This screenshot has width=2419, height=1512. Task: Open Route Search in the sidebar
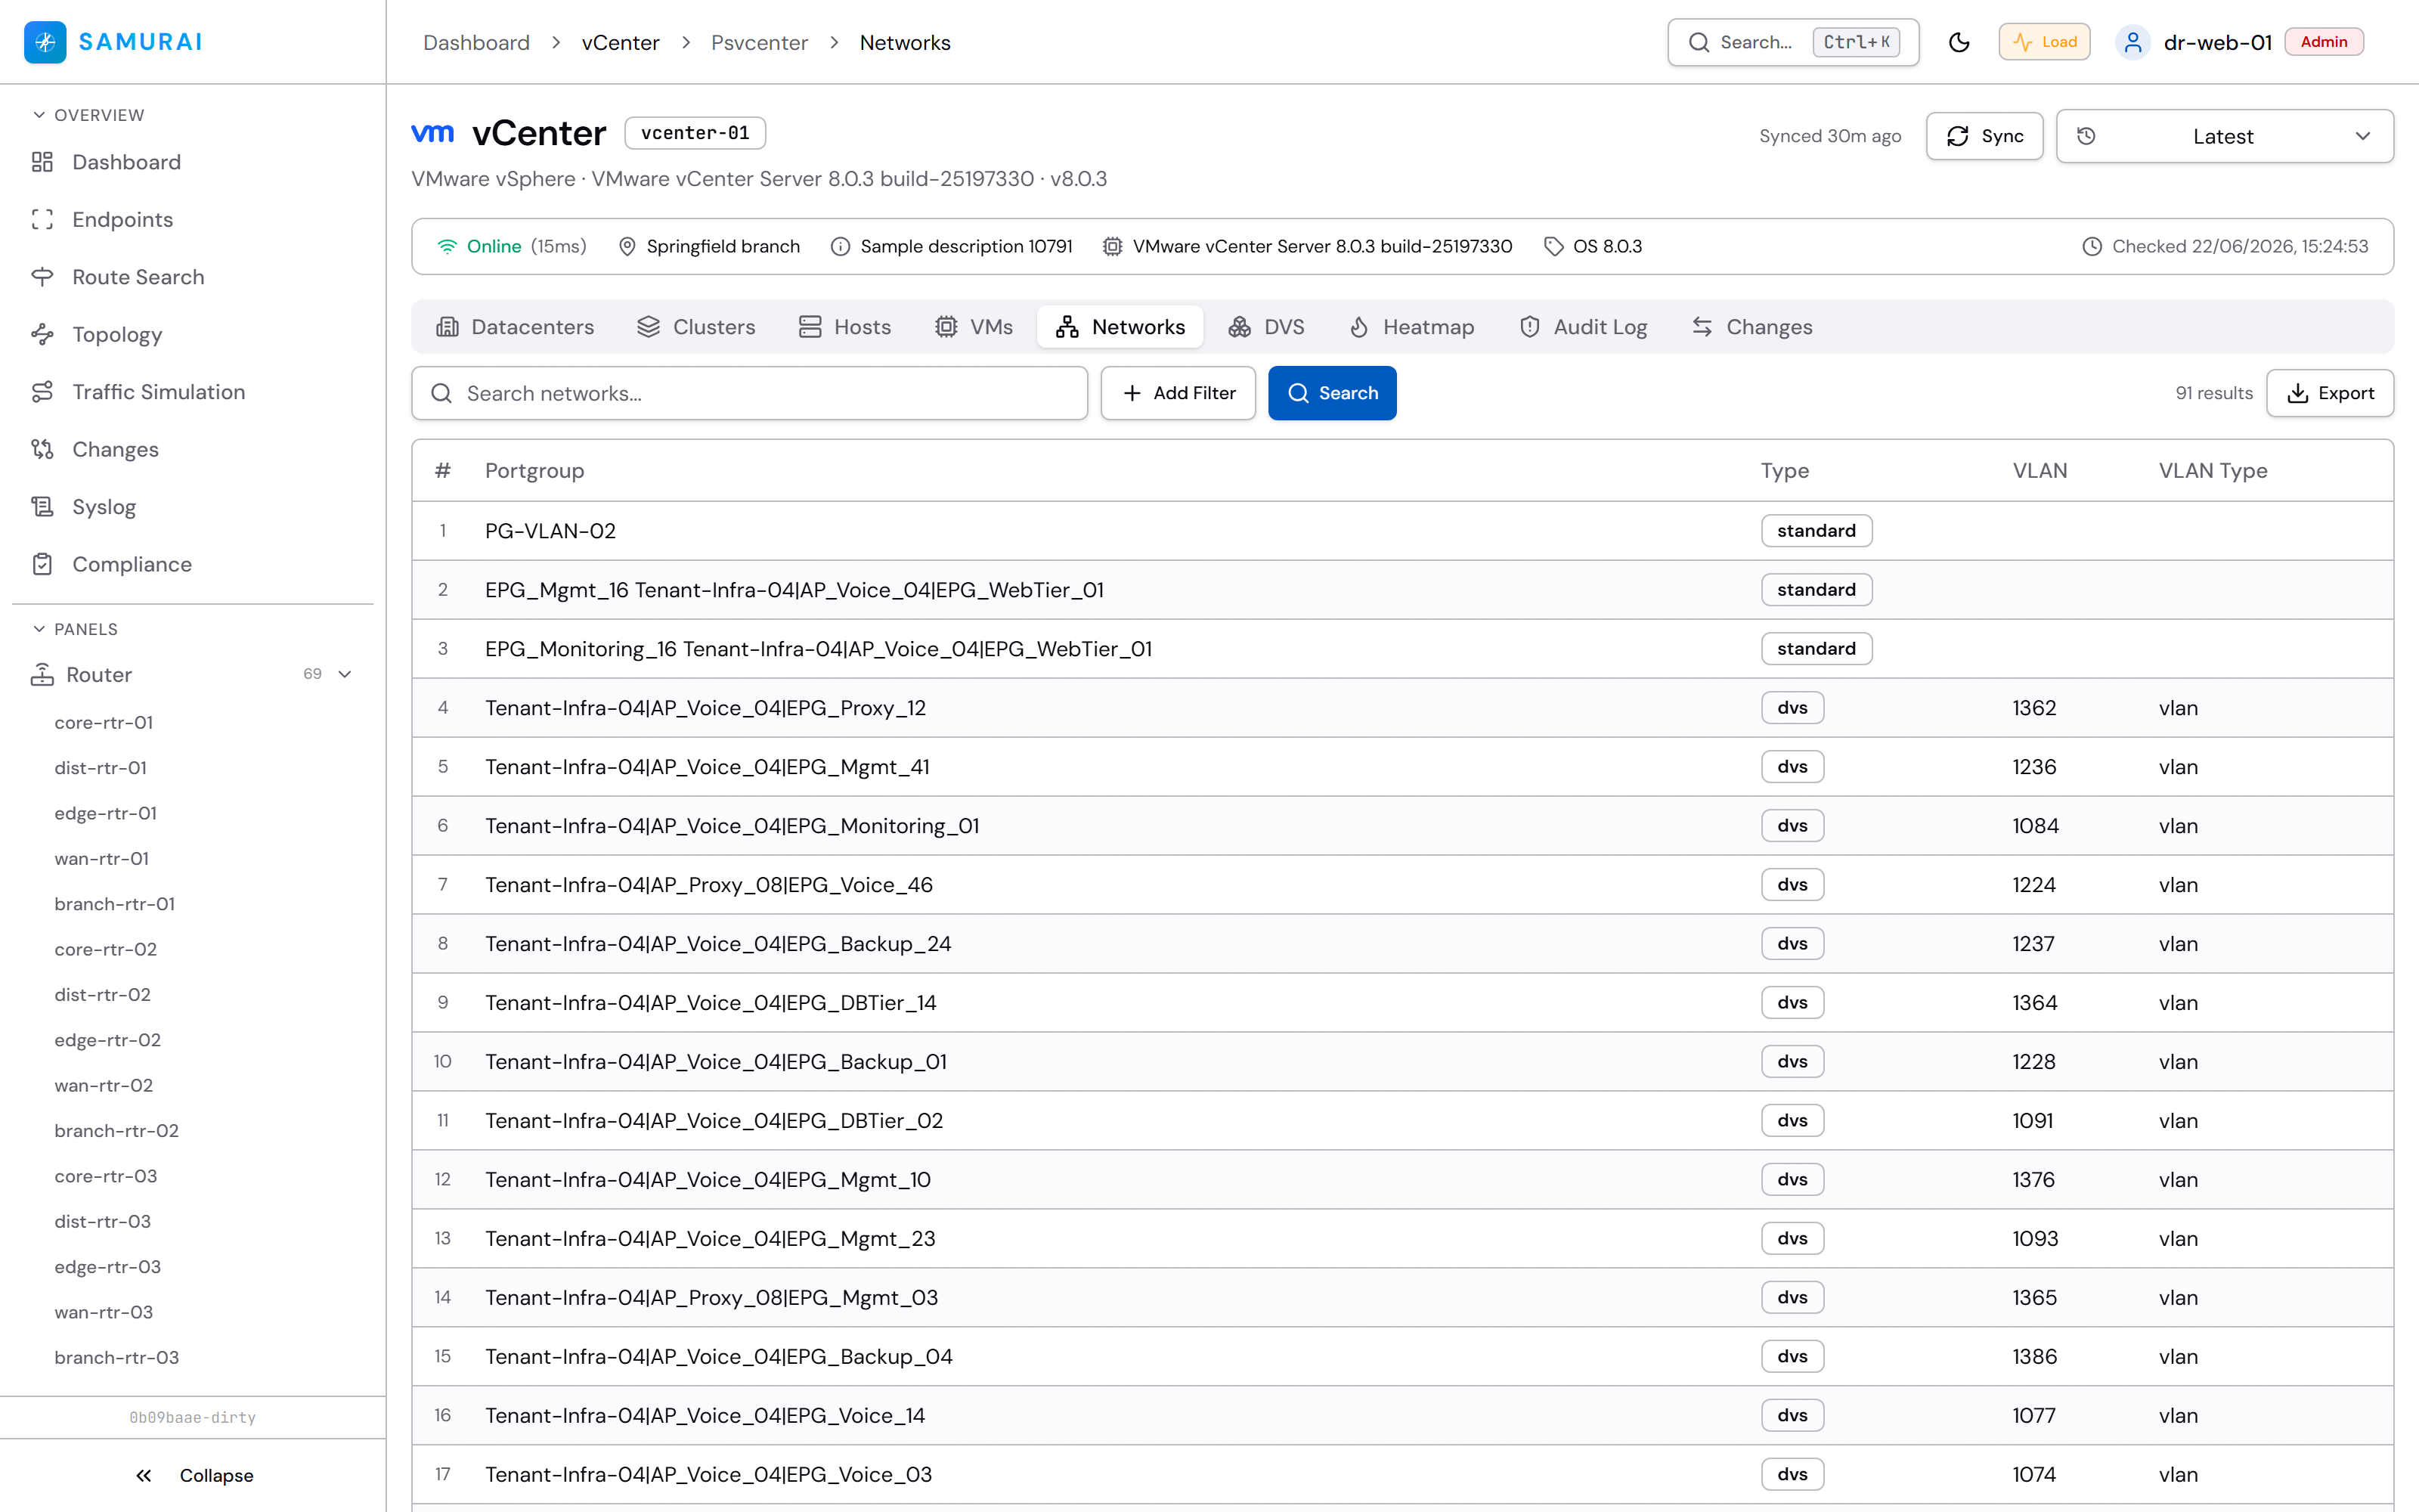pos(192,277)
